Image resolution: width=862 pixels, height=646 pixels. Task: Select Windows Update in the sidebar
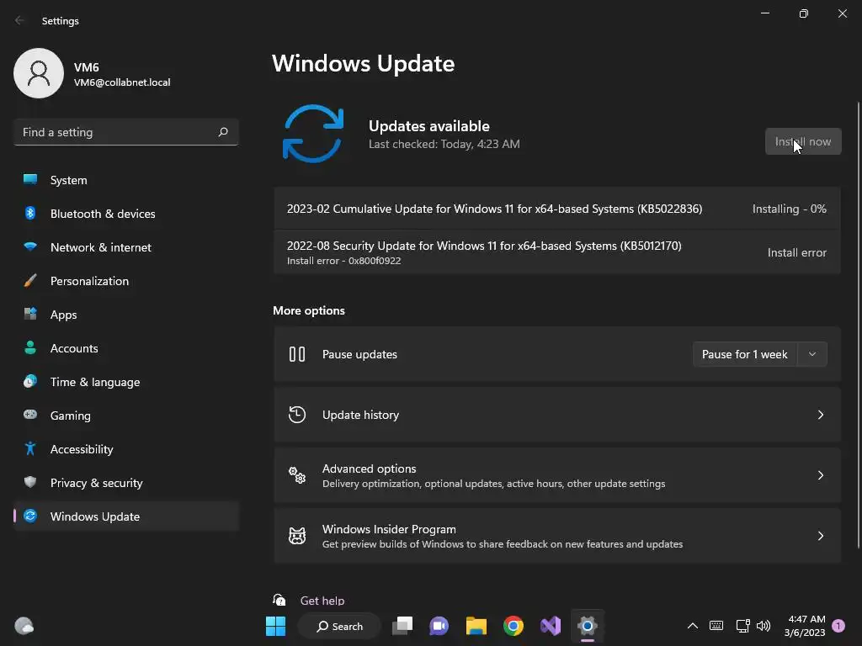point(126,516)
